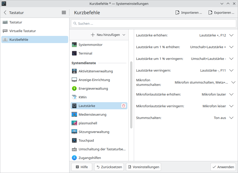Click the Mediensteuerung icon
Image resolution: width=238 pixels, height=173 pixels.
click(x=74, y=115)
